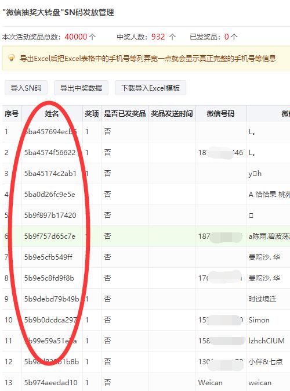Click the nickname Simon in row 10
This screenshot has width=290, height=391.
click(259, 320)
